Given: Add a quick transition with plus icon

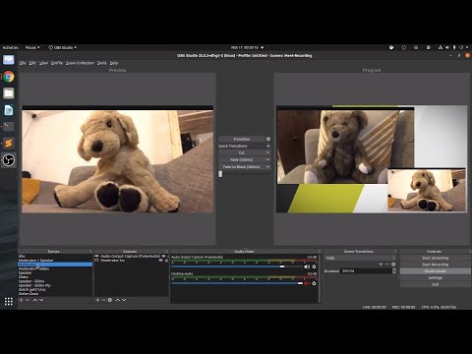Looking at the screenshot, I should pyautogui.click(x=268, y=146).
